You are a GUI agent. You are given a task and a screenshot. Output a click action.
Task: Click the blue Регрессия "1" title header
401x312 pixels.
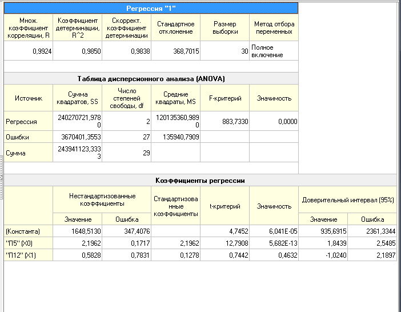151,8
